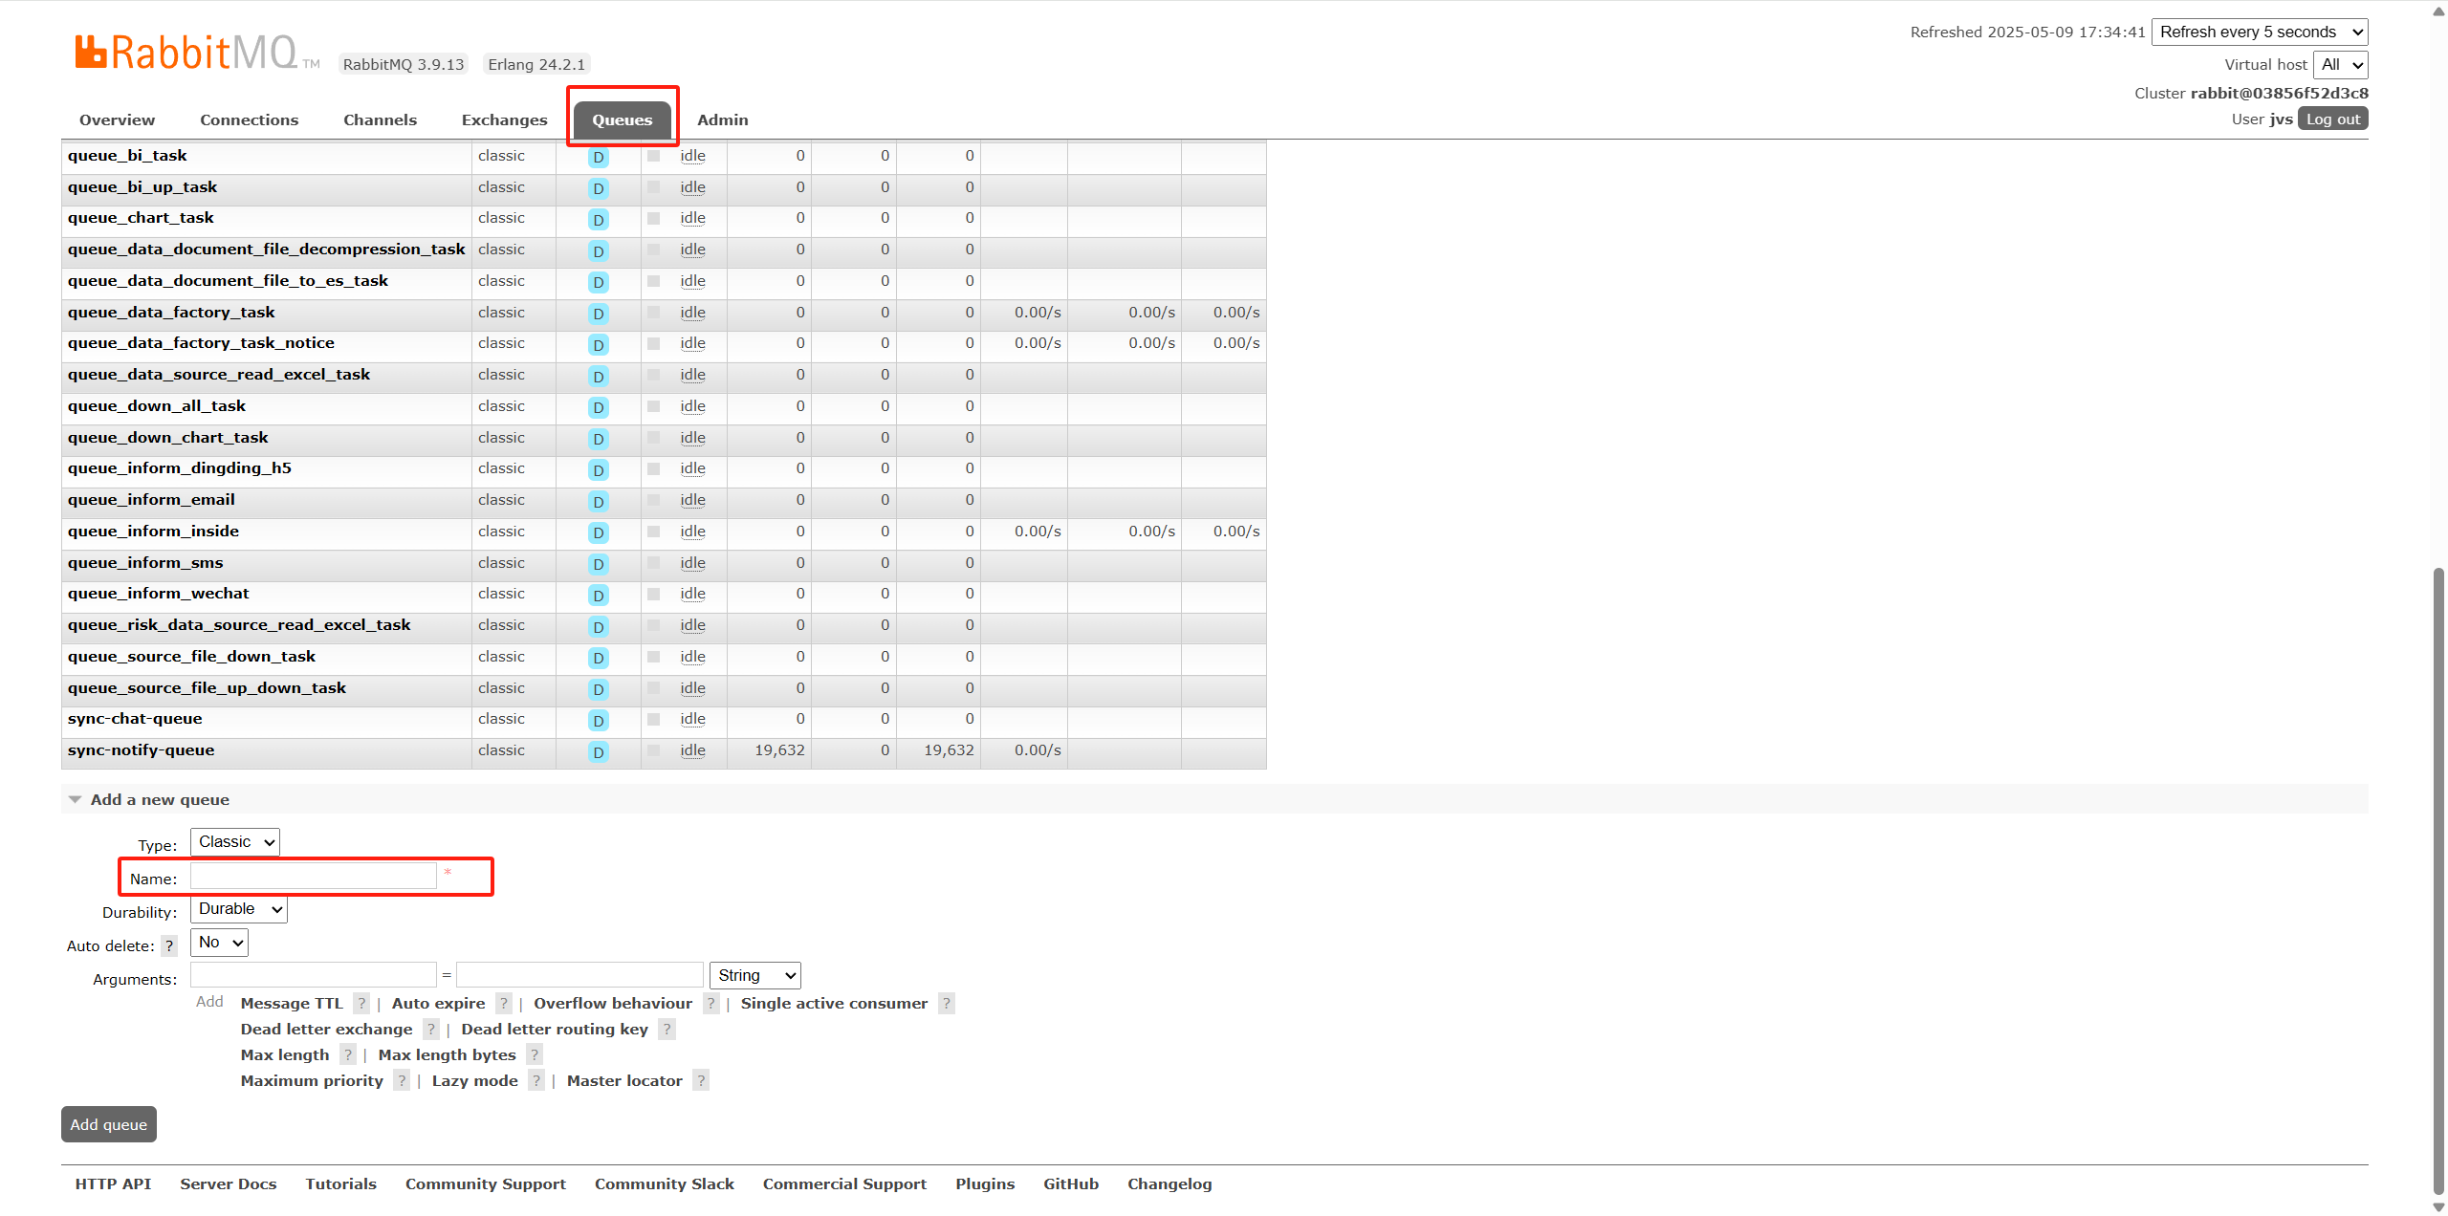The image size is (2448, 1216).
Task: Open the Refresh every 5 seconds dropdown
Action: pyautogui.click(x=2259, y=32)
